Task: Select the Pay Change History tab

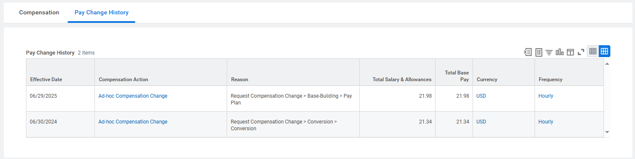Action: (102, 12)
